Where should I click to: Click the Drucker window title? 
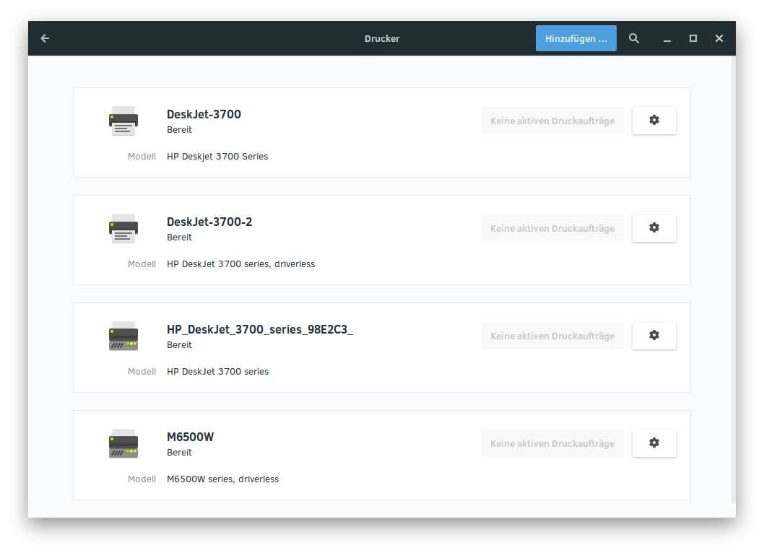[x=382, y=38]
